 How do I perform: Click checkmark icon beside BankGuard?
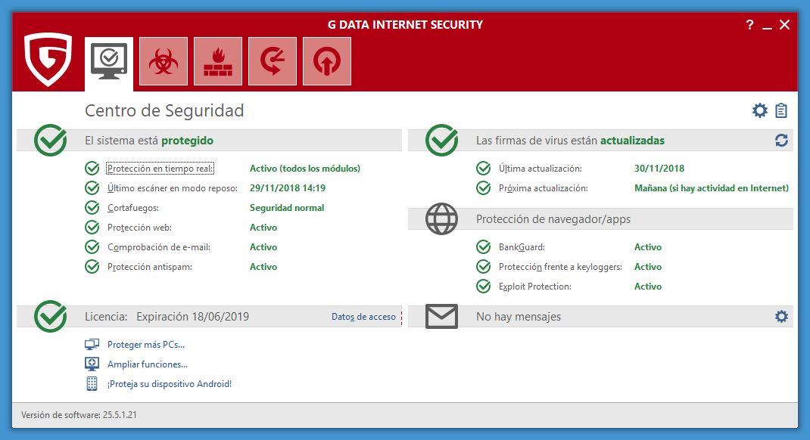(483, 246)
